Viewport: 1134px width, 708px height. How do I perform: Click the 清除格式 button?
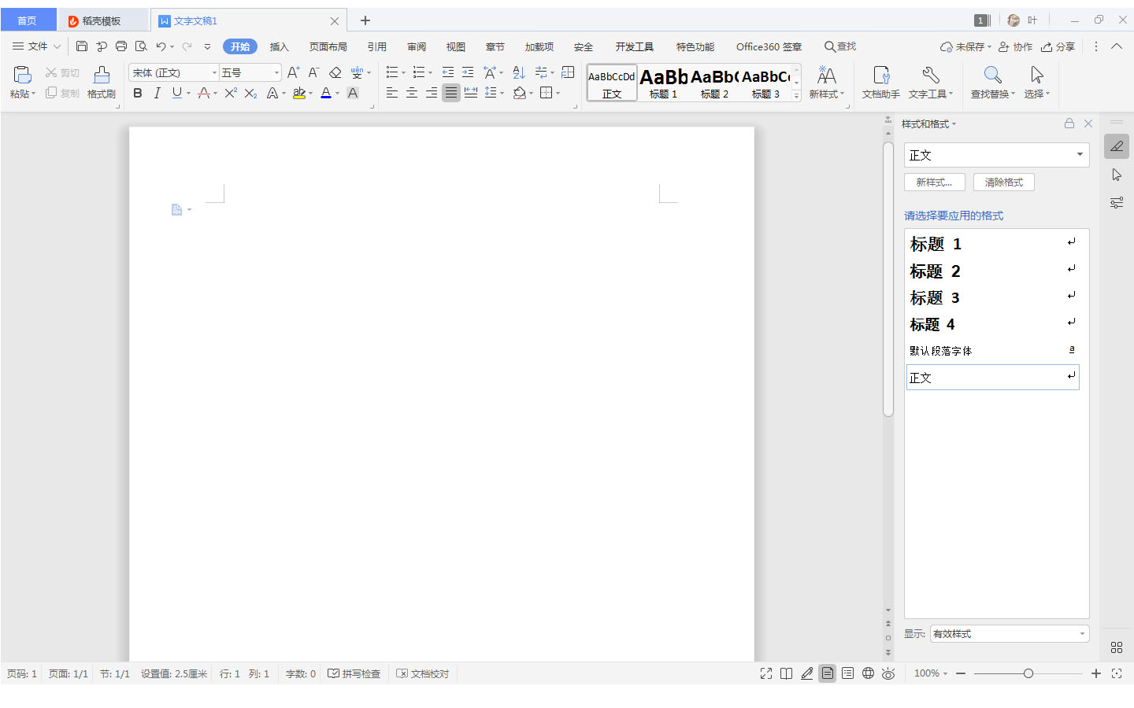point(1004,182)
